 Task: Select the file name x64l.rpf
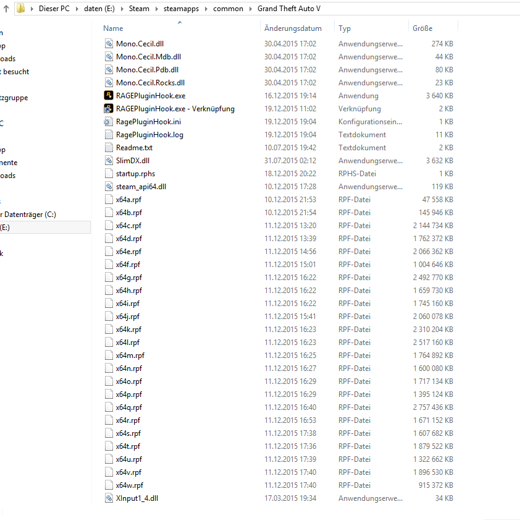point(128,343)
